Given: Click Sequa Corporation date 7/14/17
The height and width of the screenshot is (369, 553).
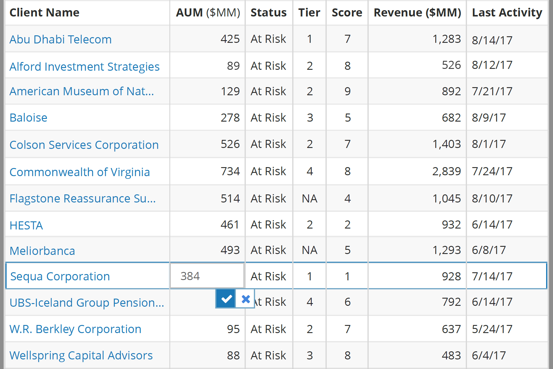Looking at the screenshot, I should (492, 276).
